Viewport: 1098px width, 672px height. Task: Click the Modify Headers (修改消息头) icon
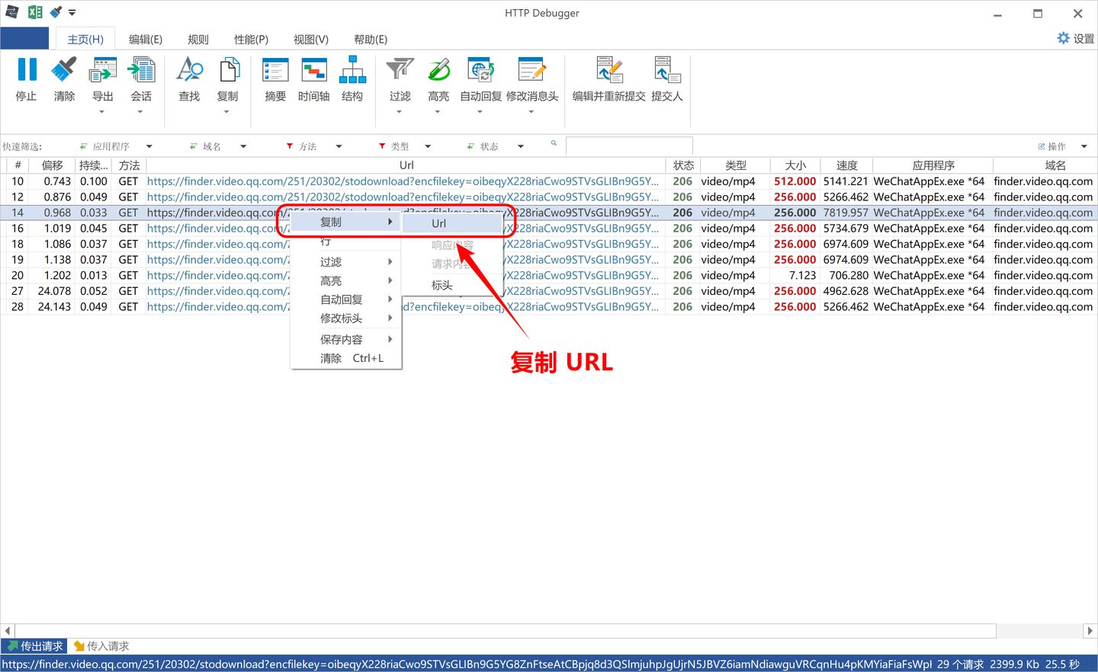point(531,70)
